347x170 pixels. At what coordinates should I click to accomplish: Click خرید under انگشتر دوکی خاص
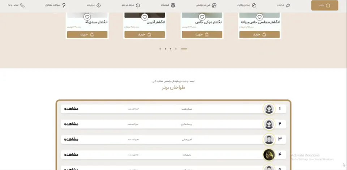pyautogui.click(x=202, y=34)
